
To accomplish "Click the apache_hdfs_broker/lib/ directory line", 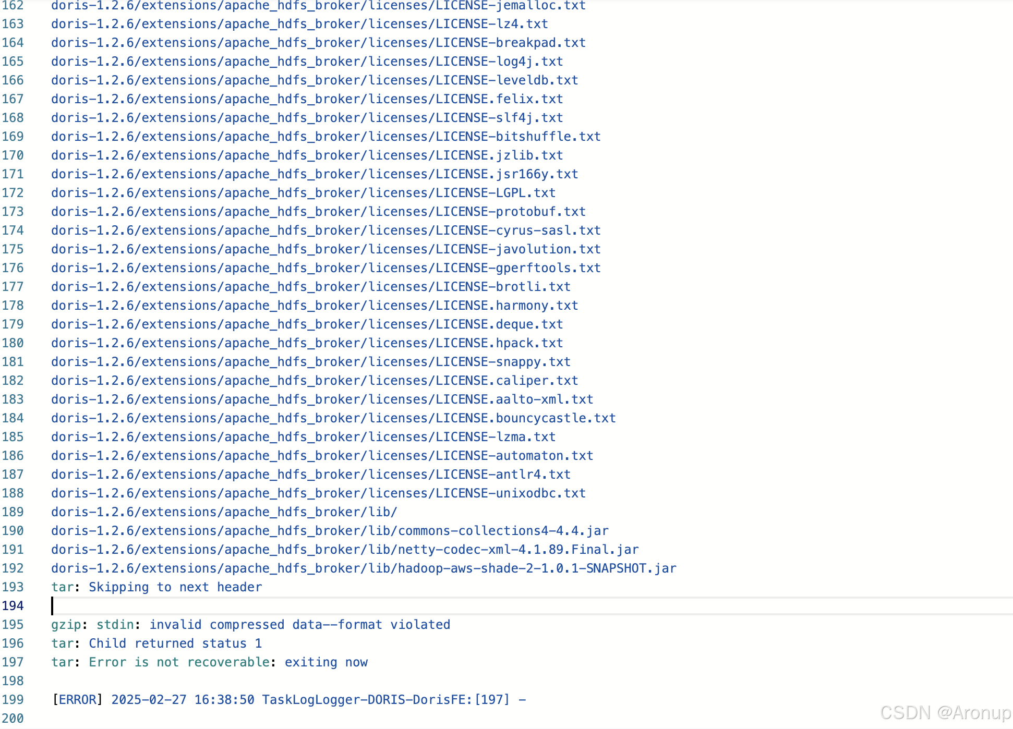I will pos(224,512).
